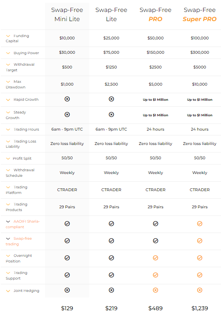This screenshot has width=221, height=315.
Task: Click orange Sharia-compliant checkmark under Super PRO
Action: tap(200, 223)
